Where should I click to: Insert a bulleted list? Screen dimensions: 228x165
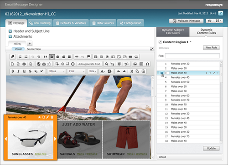[26, 57]
